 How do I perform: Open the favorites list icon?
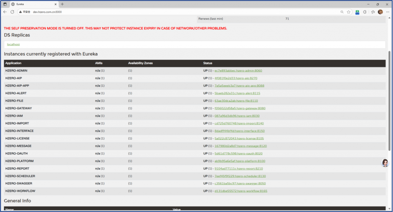tap(373, 12)
